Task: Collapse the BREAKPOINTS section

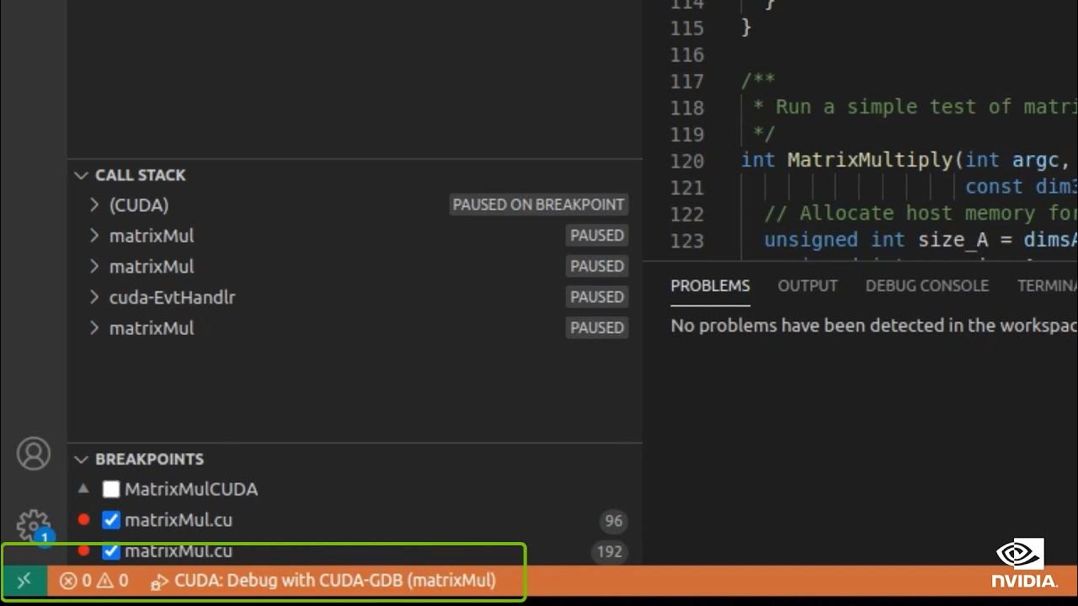Action: pyautogui.click(x=81, y=459)
